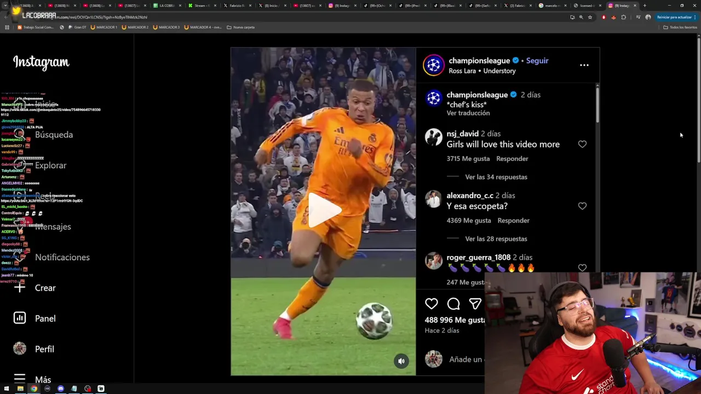Bookmark this page with the star icon
The image size is (701, 394).
pyautogui.click(x=590, y=17)
